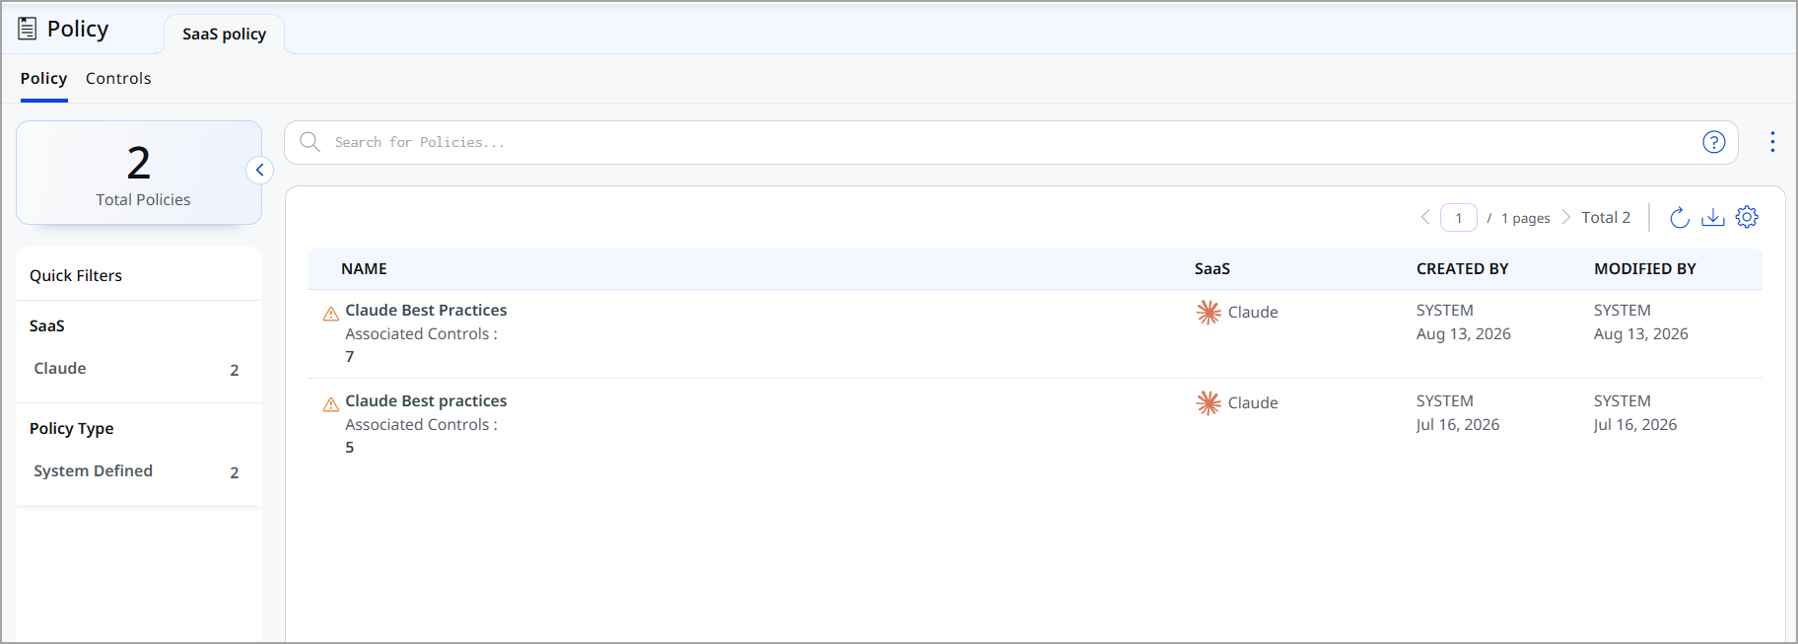Image resolution: width=1798 pixels, height=644 pixels.
Task: Collapse the filters side panel arrow
Action: (259, 170)
